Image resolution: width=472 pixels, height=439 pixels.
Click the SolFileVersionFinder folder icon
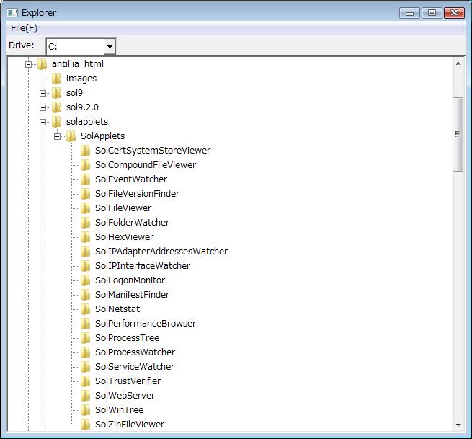point(85,194)
